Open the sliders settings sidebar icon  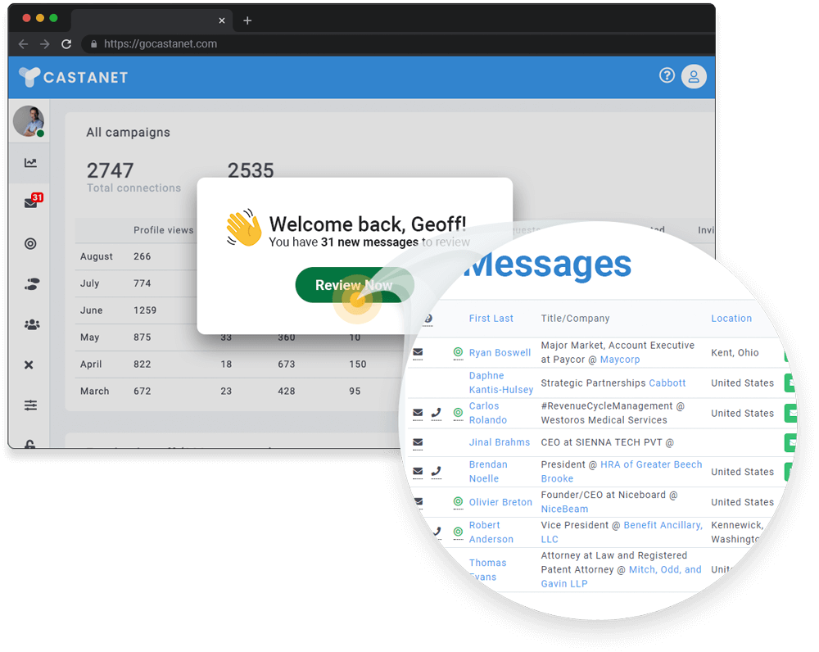pyautogui.click(x=30, y=405)
